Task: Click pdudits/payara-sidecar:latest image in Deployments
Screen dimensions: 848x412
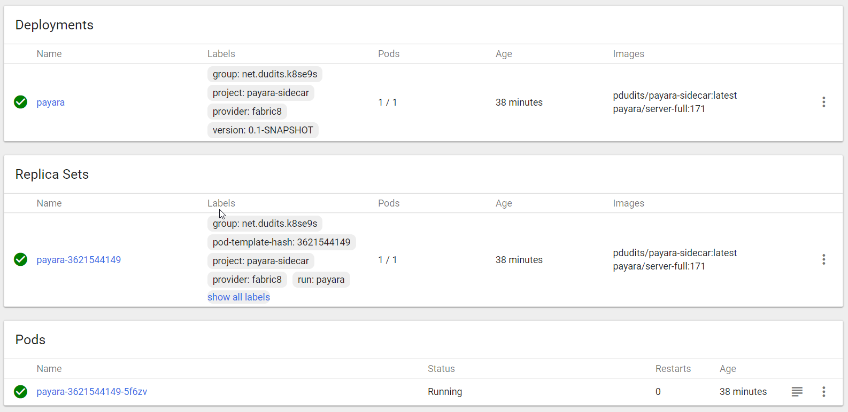Action: point(675,96)
